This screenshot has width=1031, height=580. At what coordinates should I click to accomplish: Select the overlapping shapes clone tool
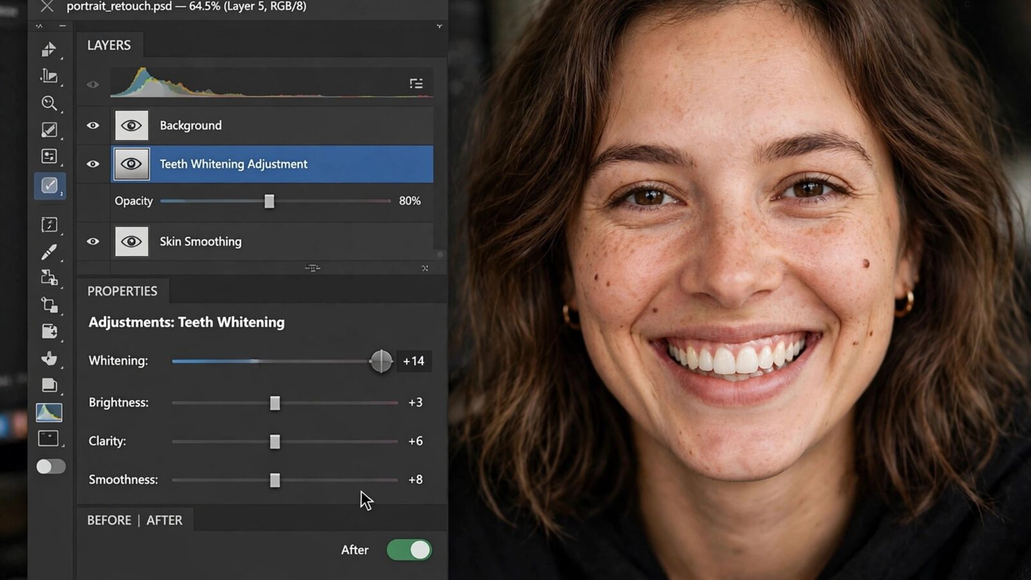point(49,278)
